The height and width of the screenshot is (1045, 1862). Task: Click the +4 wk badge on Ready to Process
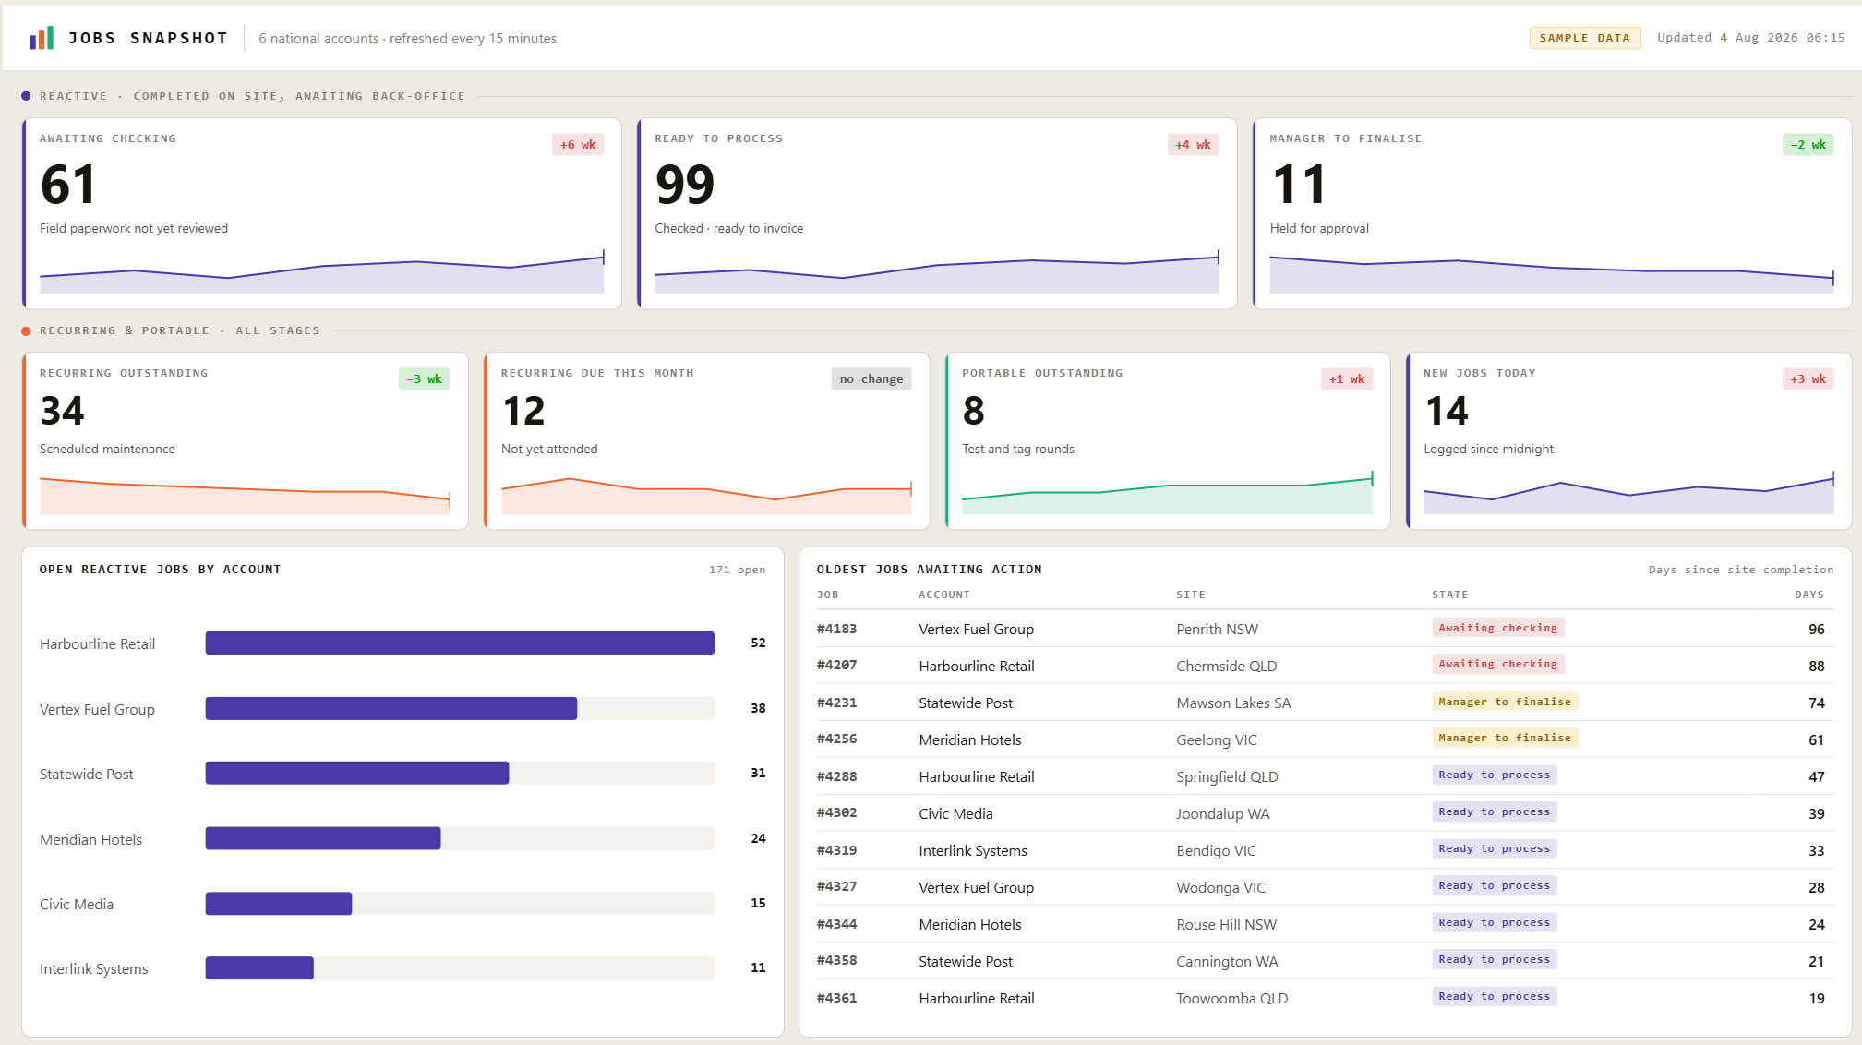click(1193, 145)
